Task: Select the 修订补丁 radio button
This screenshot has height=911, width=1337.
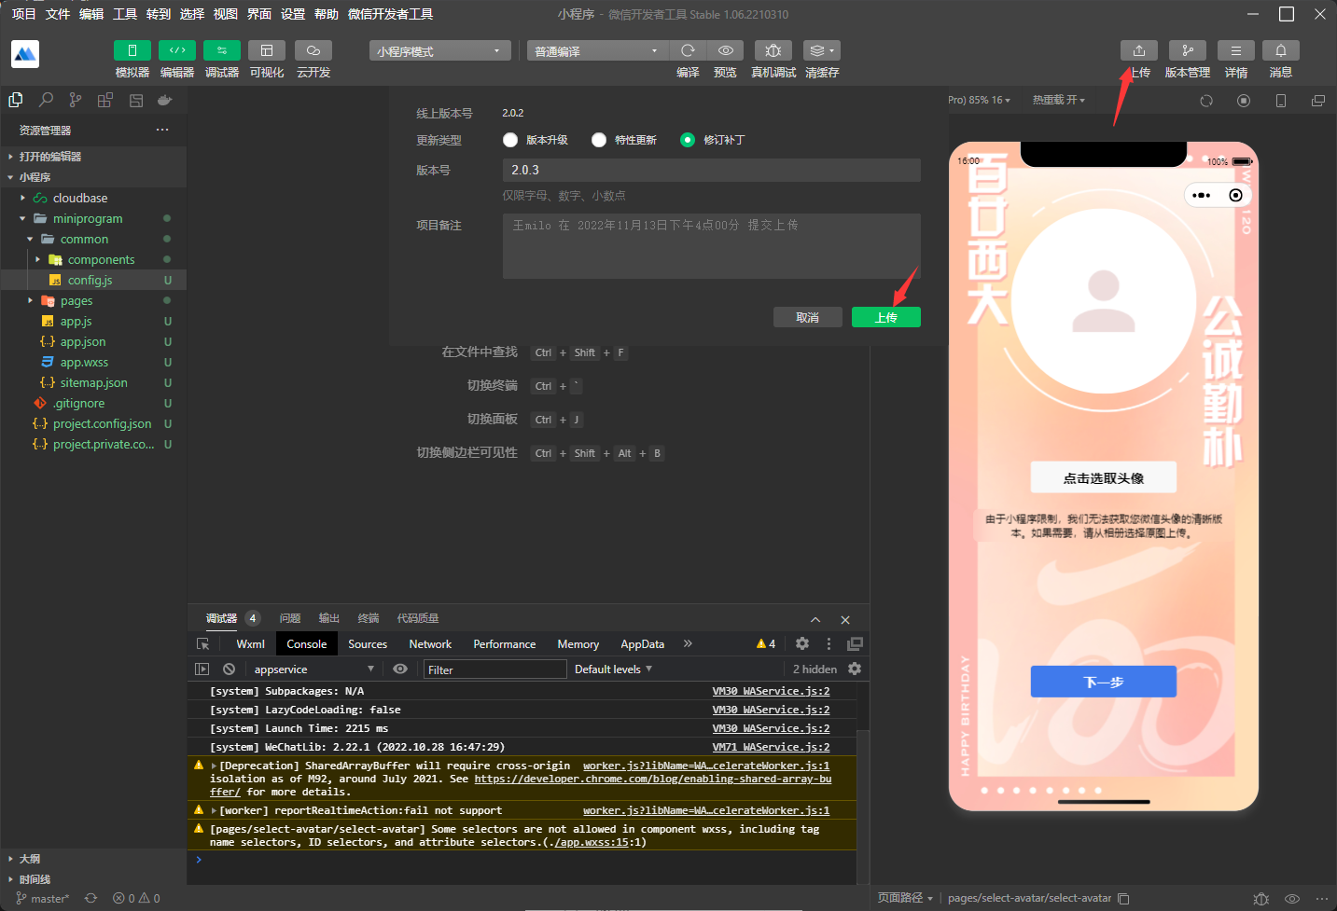Action: [688, 140]
